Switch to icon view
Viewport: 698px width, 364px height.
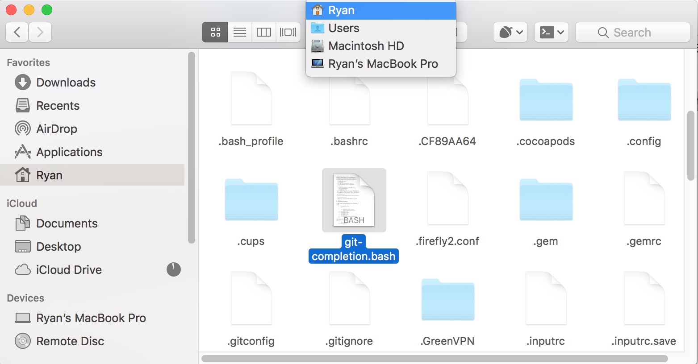click(215, 32)
